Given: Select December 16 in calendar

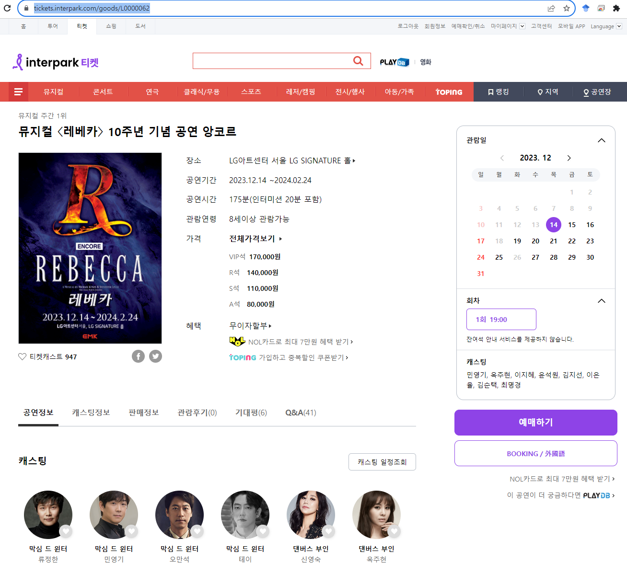Looking at the screenshot, I should tap(590, 225).
